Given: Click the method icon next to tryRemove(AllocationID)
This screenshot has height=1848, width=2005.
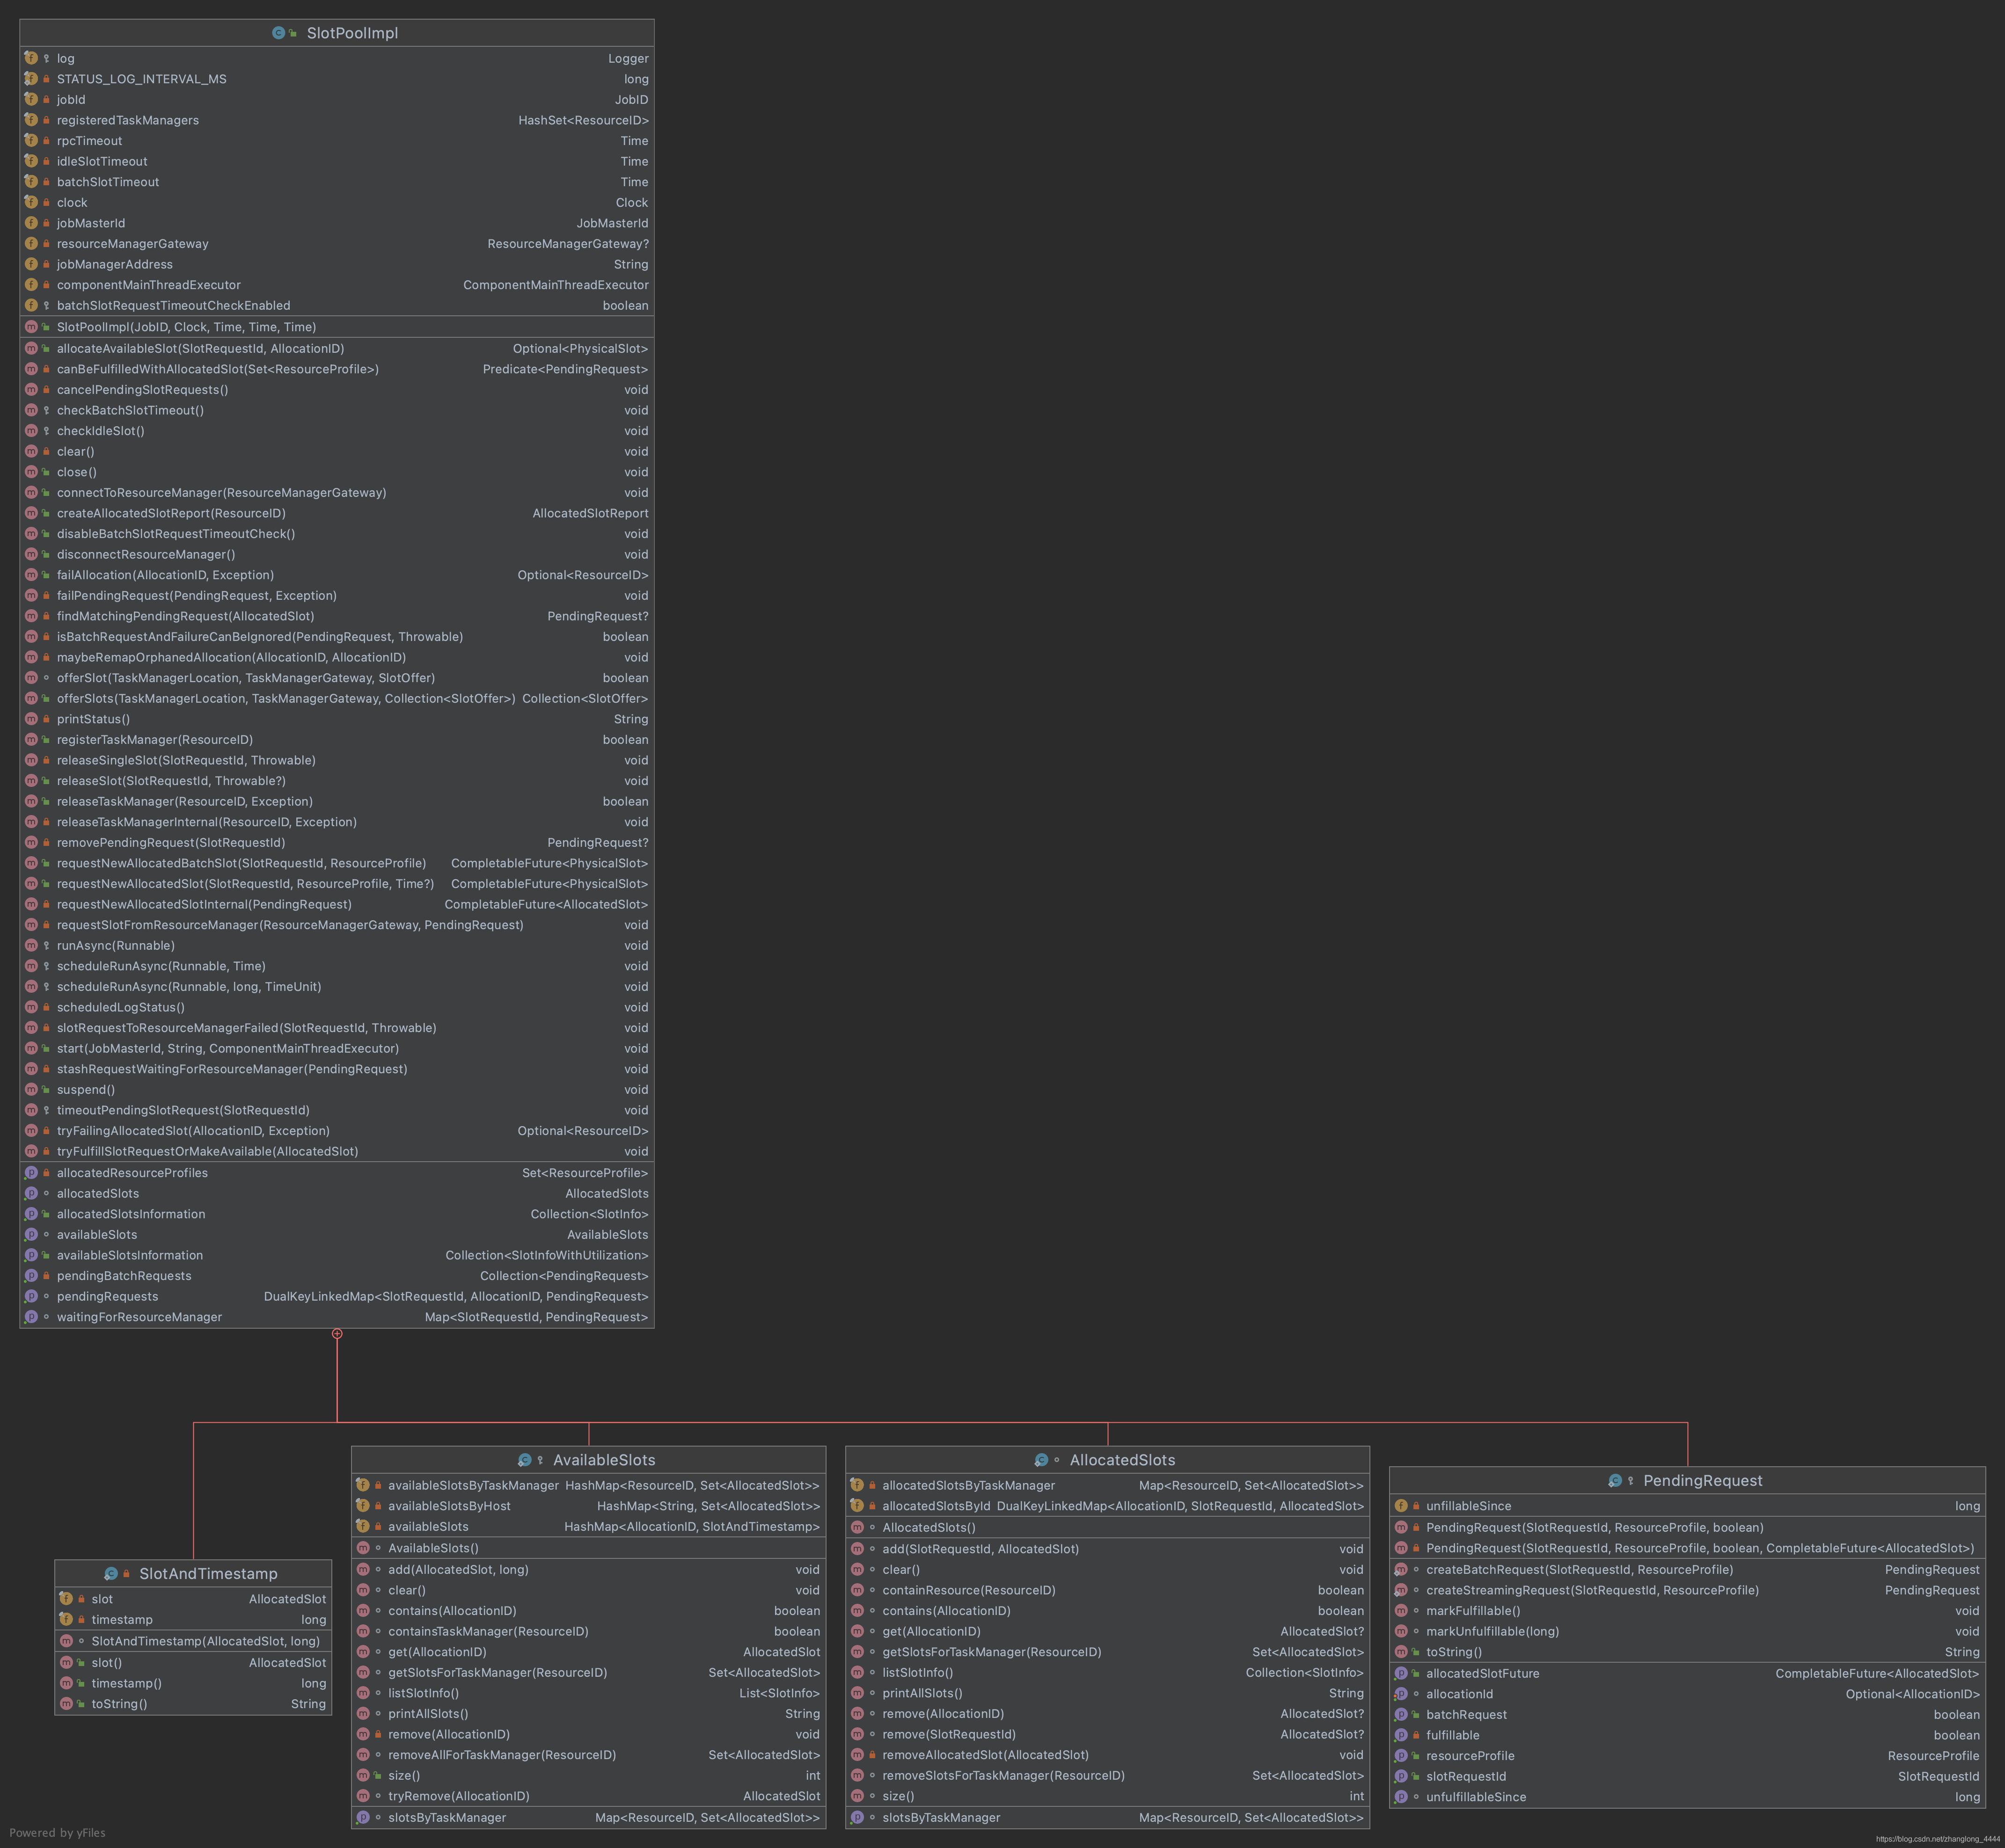Looking at the screenshot, I should pyautogui.click(x=363, y=1796).
